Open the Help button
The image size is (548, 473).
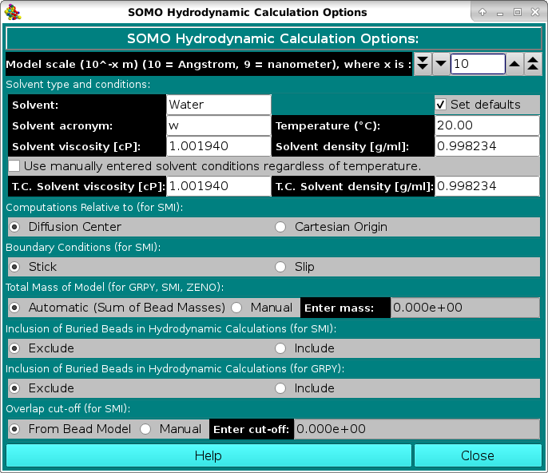click(x=208, y=455)
